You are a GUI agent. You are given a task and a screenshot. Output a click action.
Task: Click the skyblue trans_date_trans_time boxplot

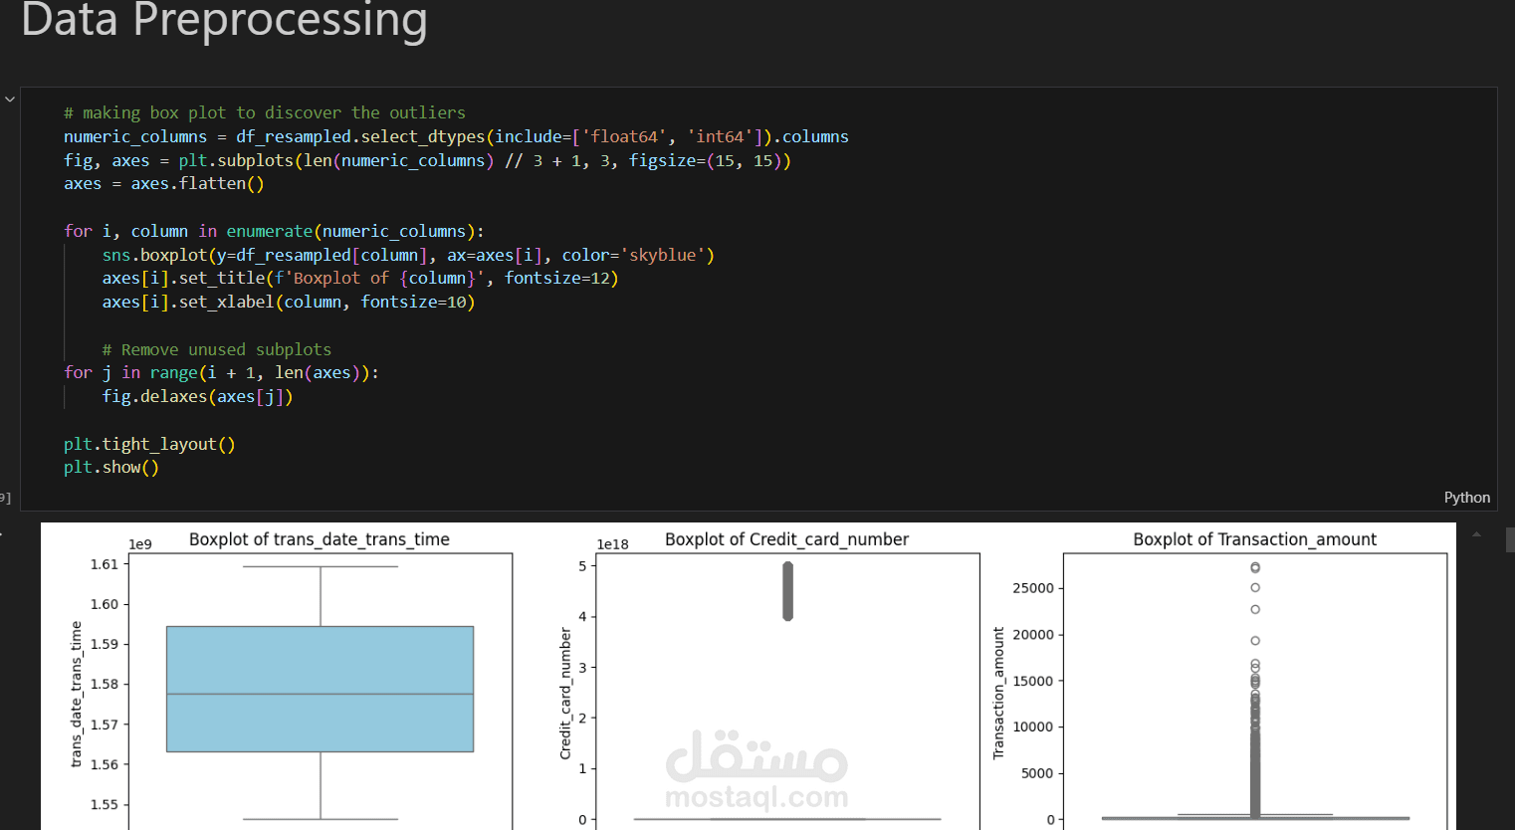pos(320,687)
